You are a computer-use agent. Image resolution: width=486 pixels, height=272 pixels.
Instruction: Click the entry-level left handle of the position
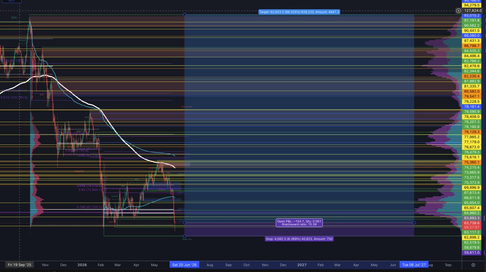pyautogui.click(x=185, y=223)
